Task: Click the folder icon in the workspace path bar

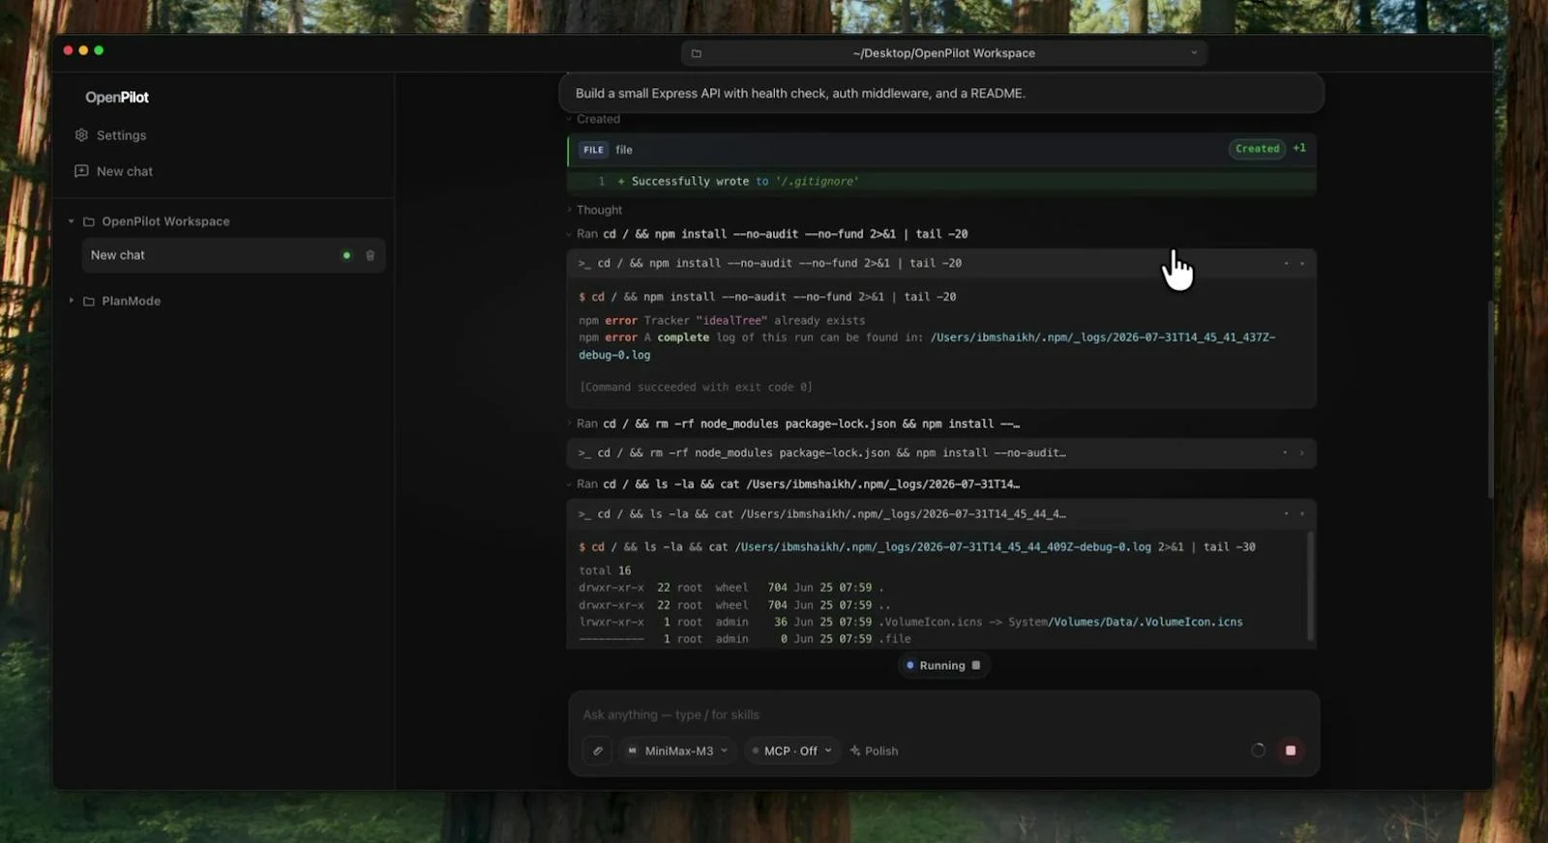Action: 696,53
